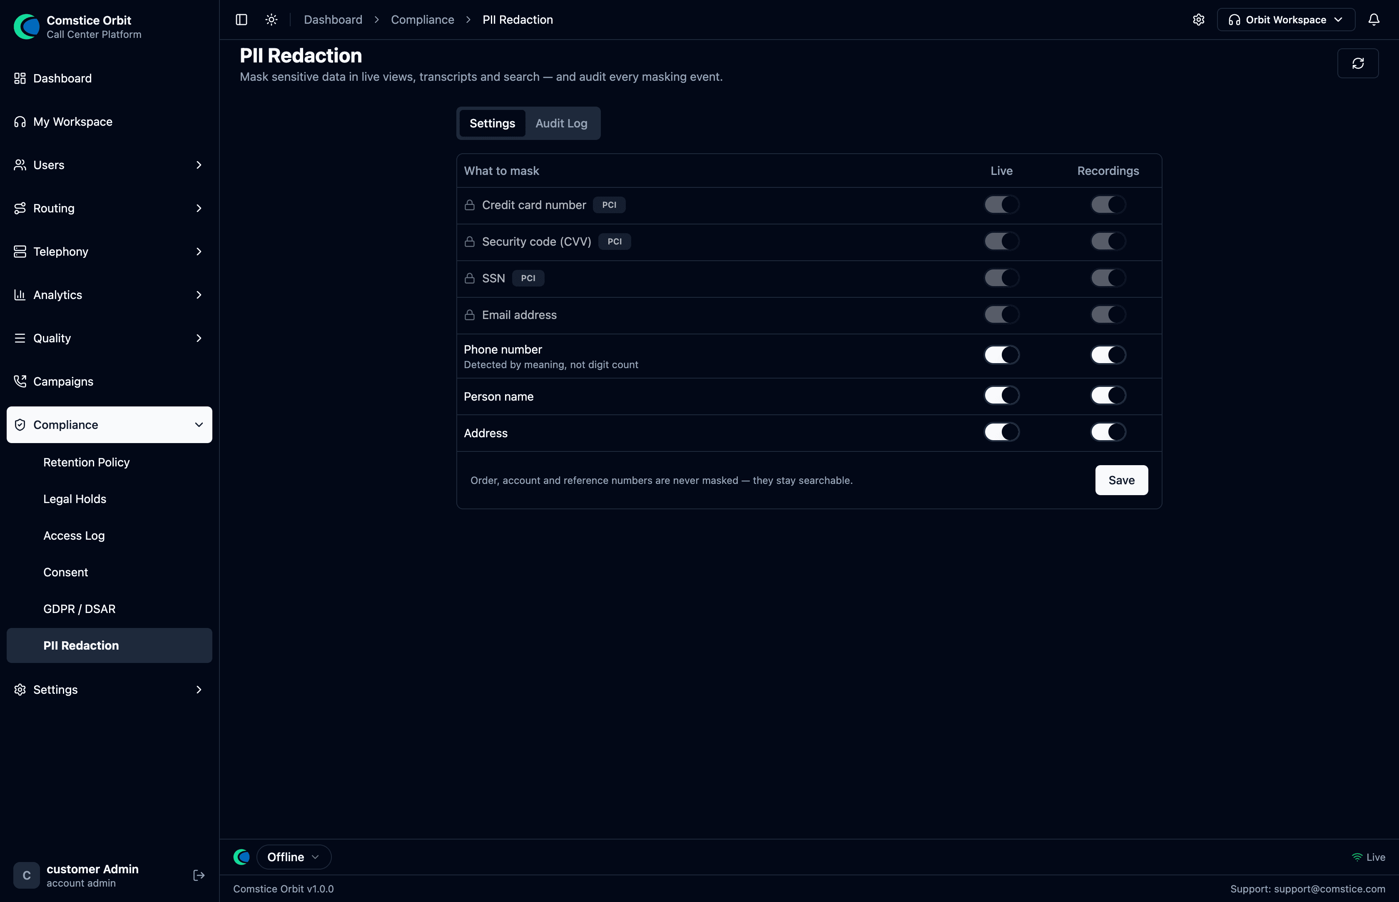Click the PCI badge on SSN row
The height and width of the screenshot is (902, 1399).
click(528, 278)
